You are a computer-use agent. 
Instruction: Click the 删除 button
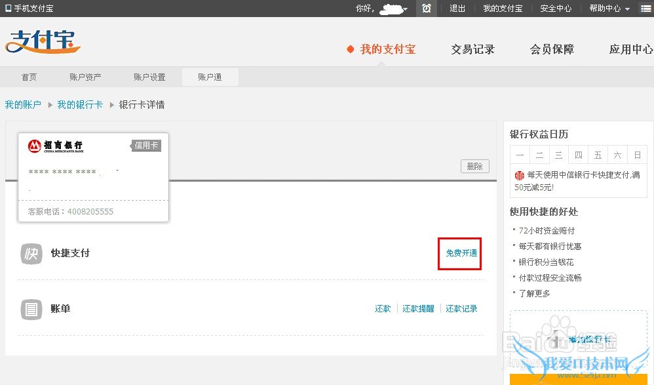coord(475,166)
